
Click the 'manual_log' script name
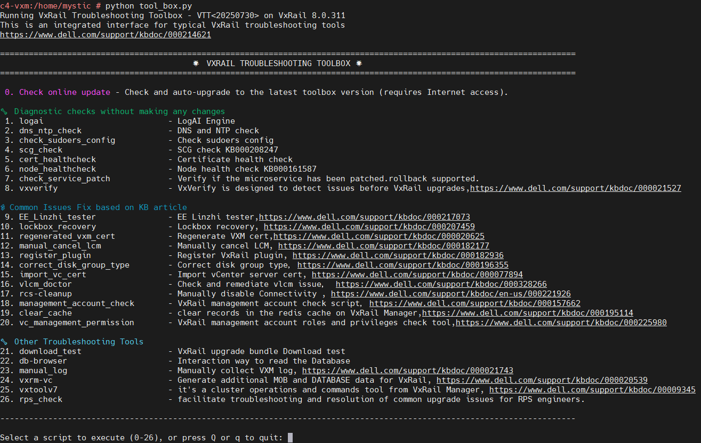[43, 370]
